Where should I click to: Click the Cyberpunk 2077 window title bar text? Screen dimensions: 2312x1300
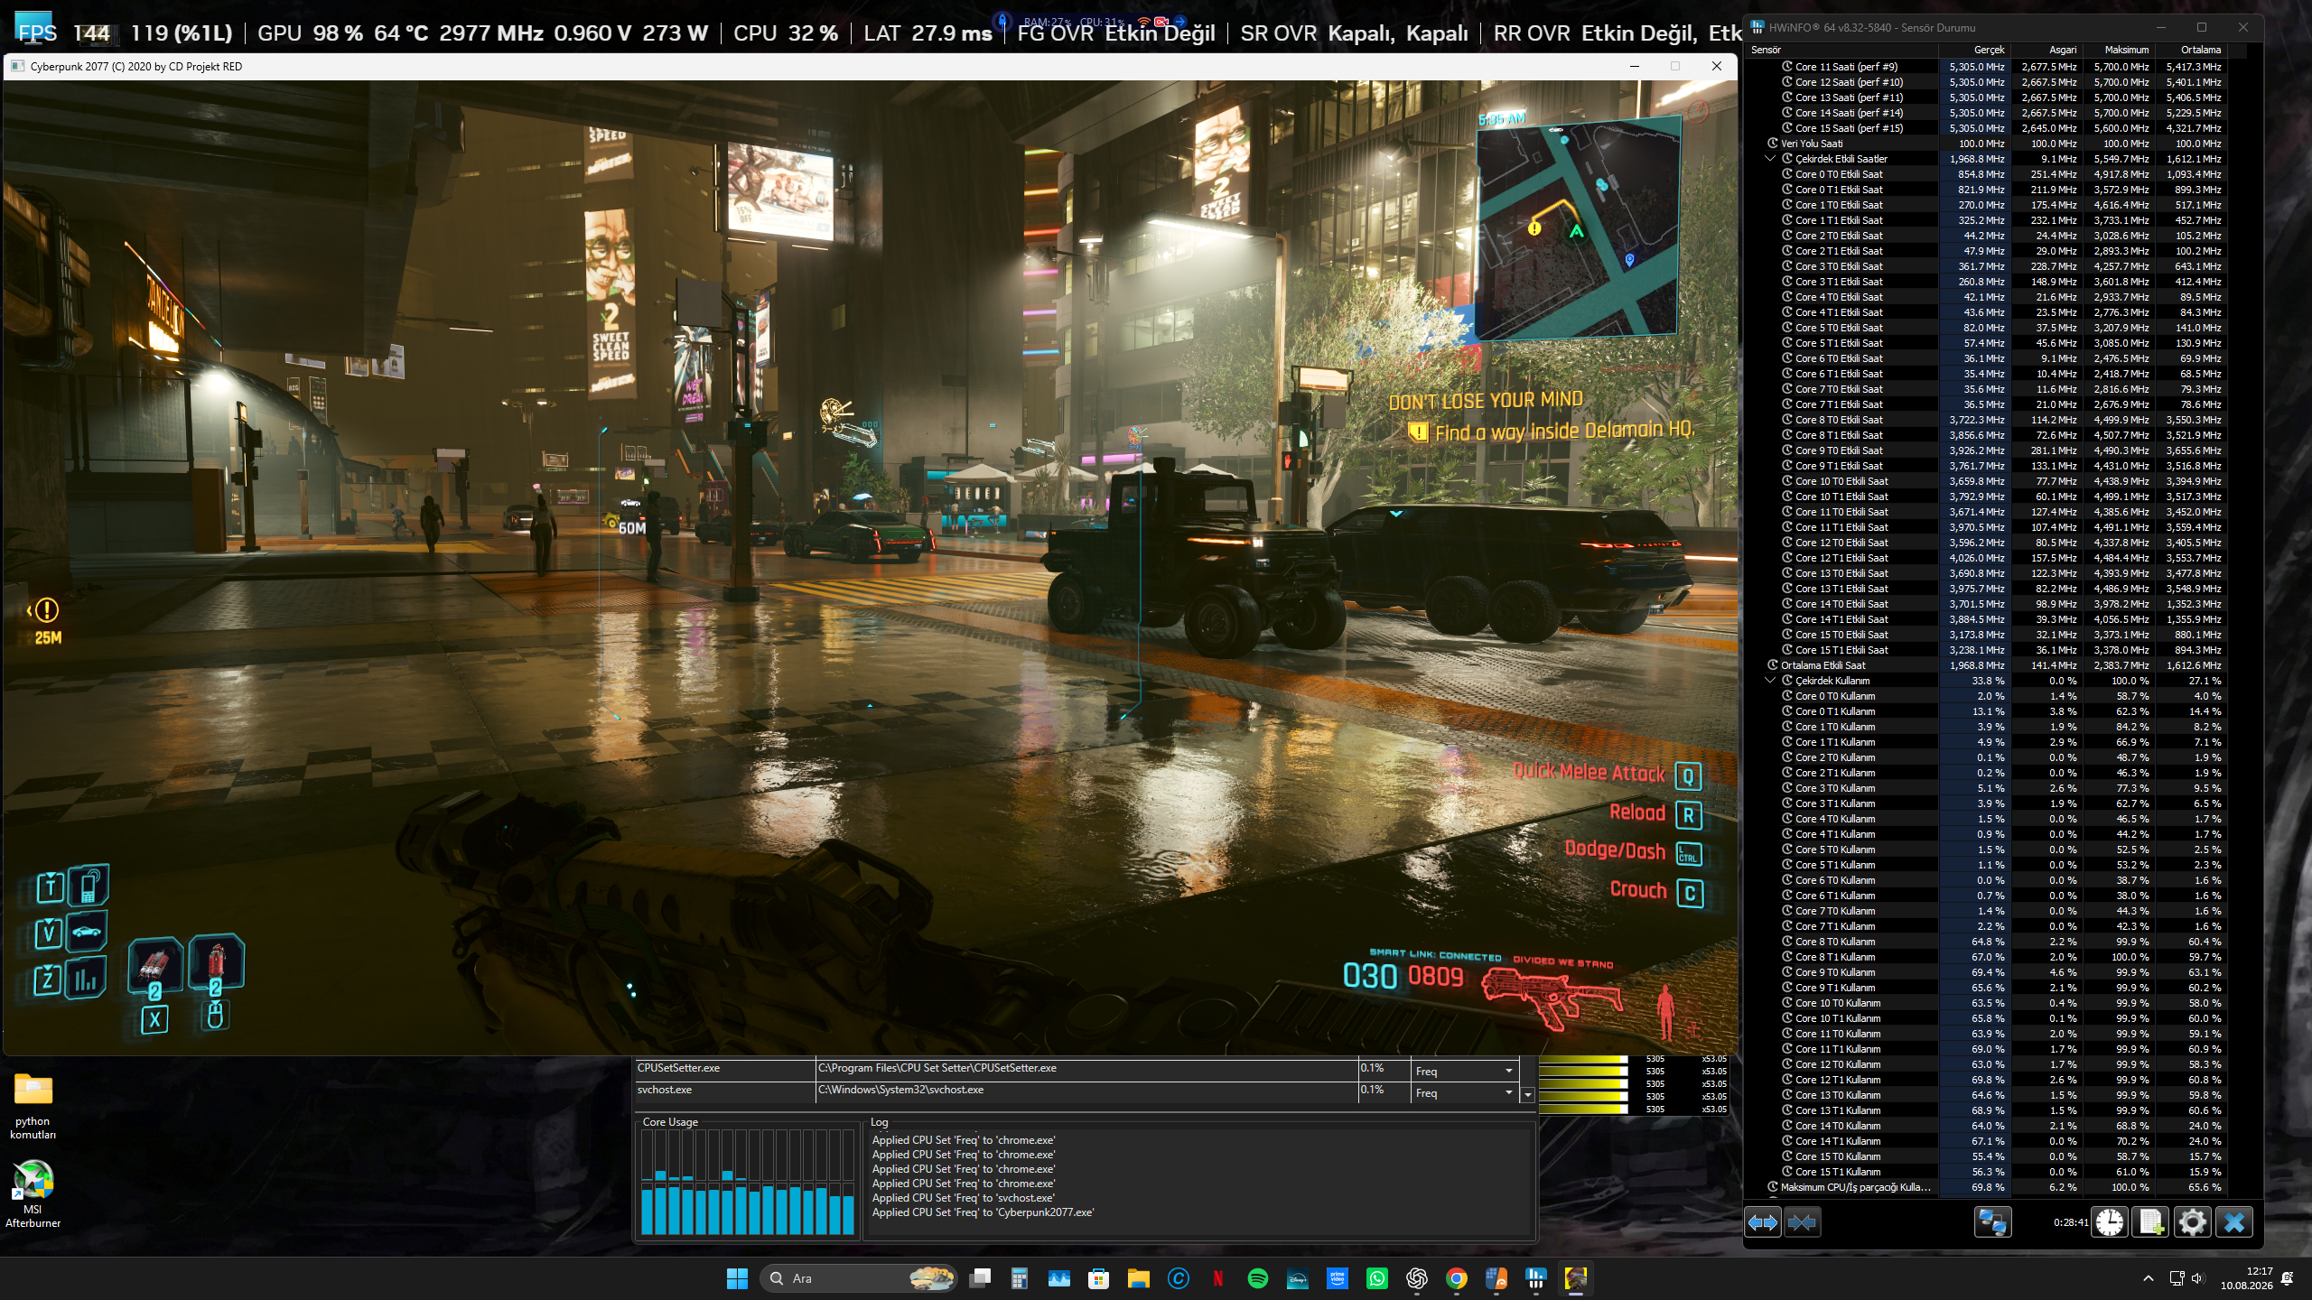(x=136, y=66)
